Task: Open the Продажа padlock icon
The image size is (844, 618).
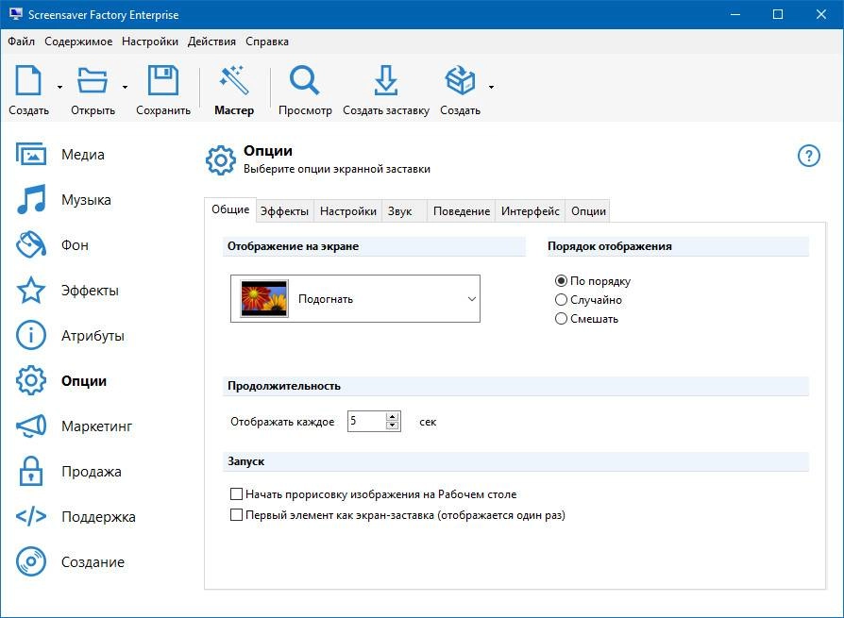Action: [x=30, y=471]
